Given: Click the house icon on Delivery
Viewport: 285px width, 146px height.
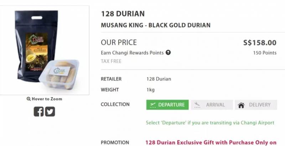Looking at the screenshot, I should point(241,105).
